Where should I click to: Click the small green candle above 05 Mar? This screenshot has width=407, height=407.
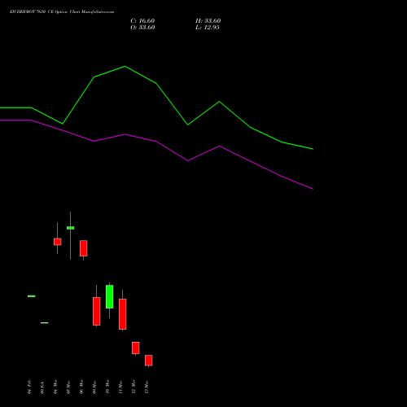coord(71,228)
